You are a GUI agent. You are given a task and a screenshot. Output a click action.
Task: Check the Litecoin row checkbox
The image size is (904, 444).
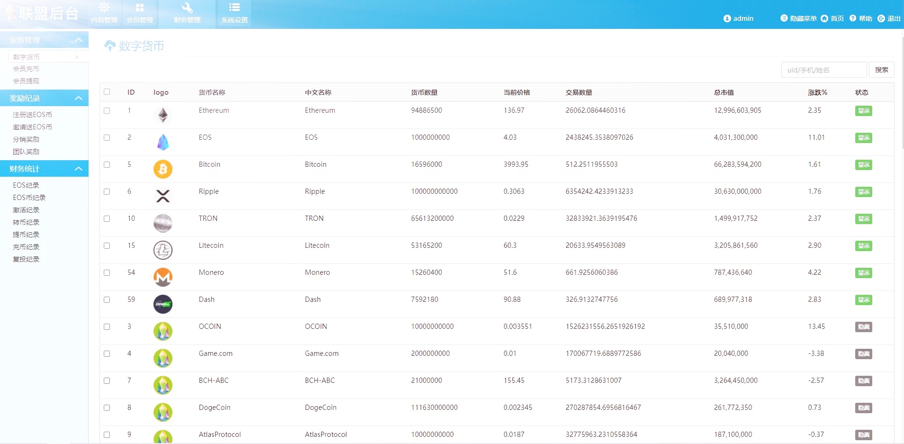click(107, 245)
